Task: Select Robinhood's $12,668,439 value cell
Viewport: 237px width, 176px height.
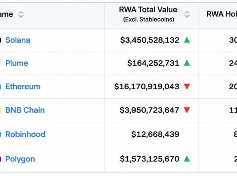Action: [152, 134]
